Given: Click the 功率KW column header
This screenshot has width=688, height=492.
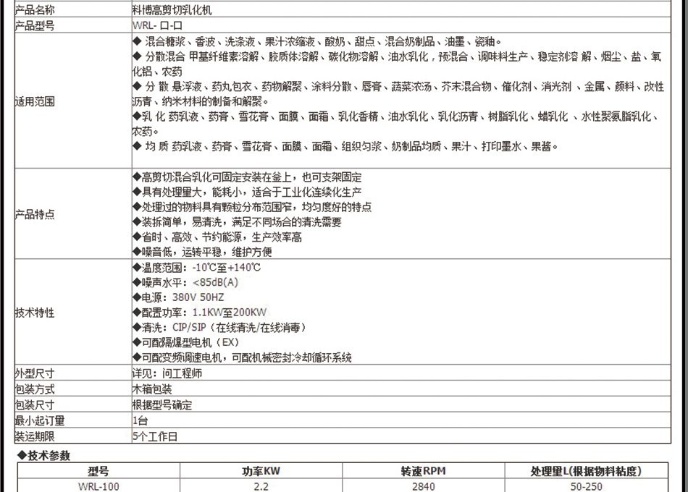Looking at the screenshot, I should click(261, 471).
